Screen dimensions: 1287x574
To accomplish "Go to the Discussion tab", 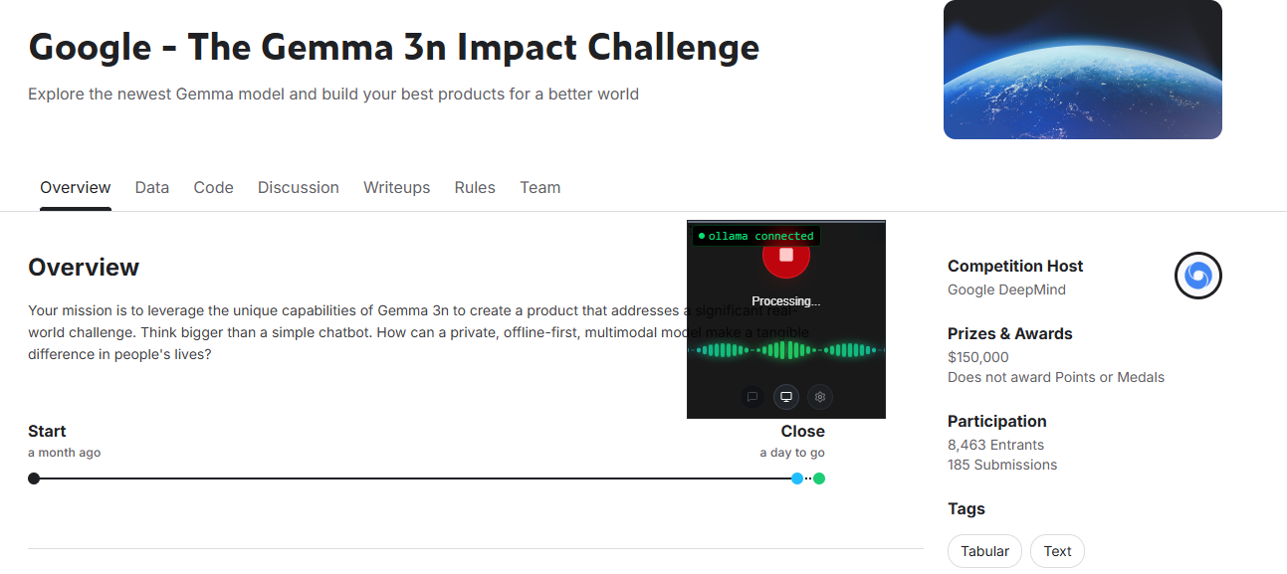I will click(x=299, y=187).
